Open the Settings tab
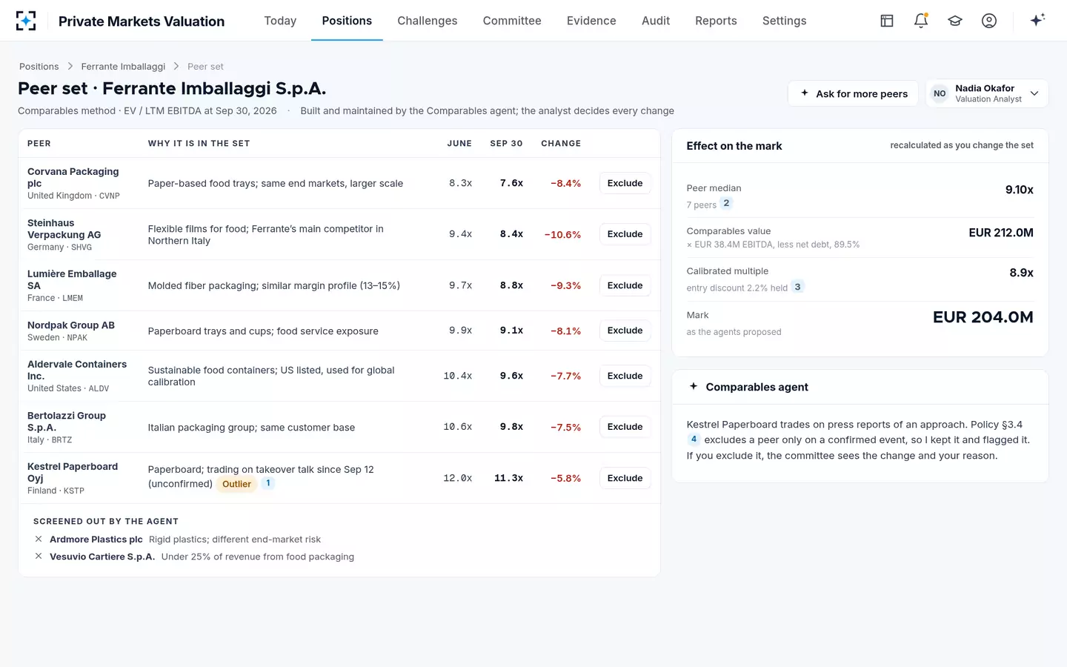Screen dimensions: 1067x667 pyautogui.click(x=784, y=21)
